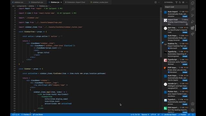This screenshot has height=116, width=206.
Task: Open Import Cost manage gear
Action: [187, 24]
